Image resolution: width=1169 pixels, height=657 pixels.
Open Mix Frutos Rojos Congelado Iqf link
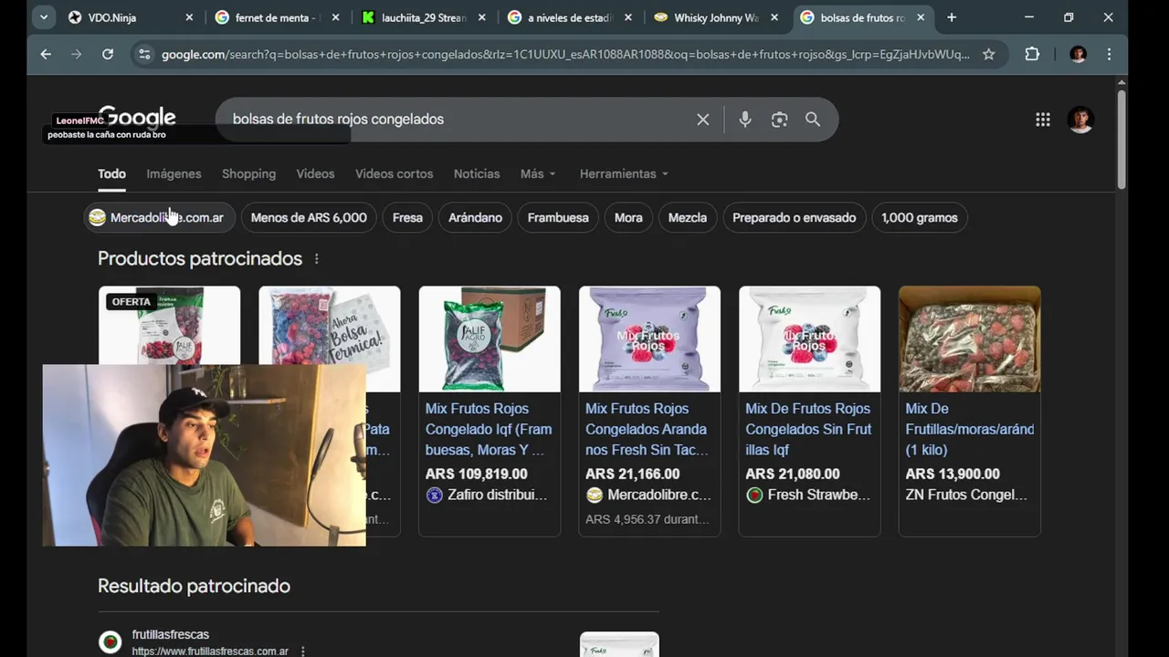coord(489,429)
